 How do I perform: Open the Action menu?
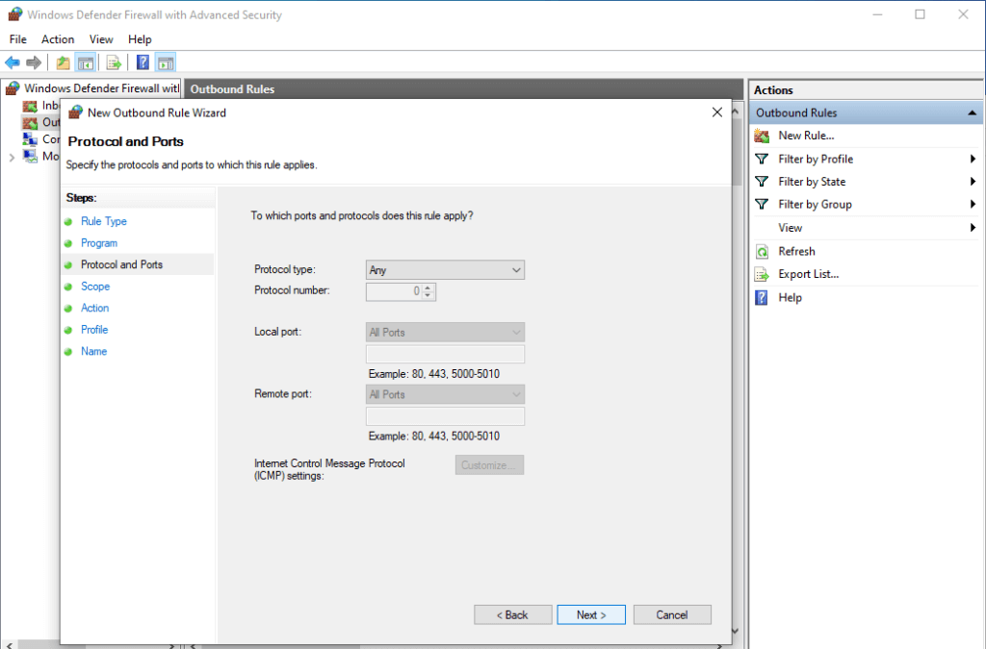(x=58, y=39)
